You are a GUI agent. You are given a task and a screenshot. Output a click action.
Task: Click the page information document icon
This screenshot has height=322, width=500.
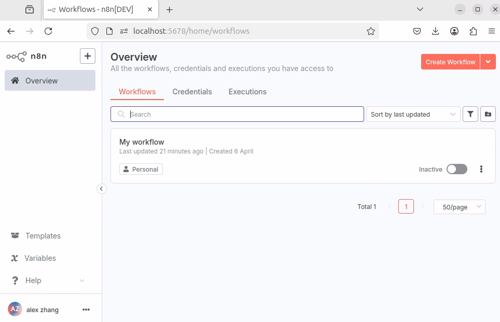(109, 31)
